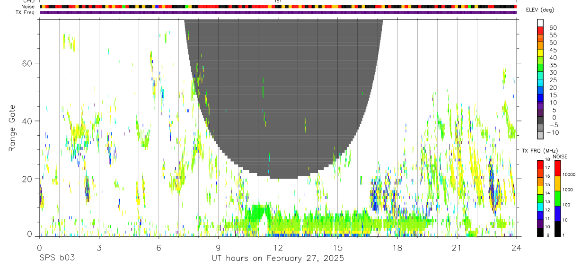Select the red 17–18 MHz TX frequency swatch

click(540, 165)
